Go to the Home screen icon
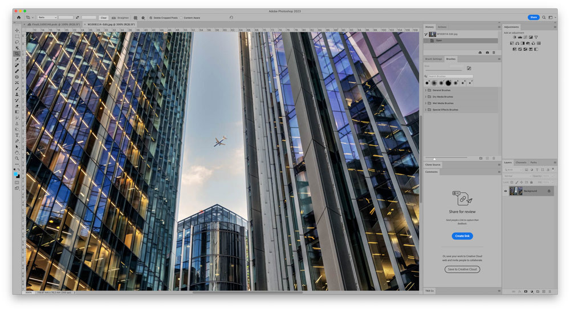Image resolution: width=570 pixels, height=311 pixels. (x=19, y=18)
